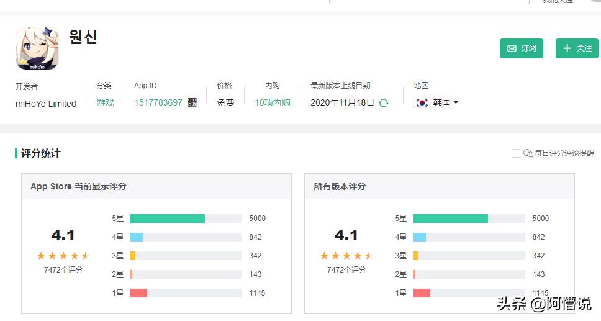Viewport: 601px width, 321px height.
Task: Select 7472个评分 under current display rating
Action: tap(63, 270)
